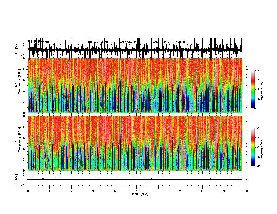Click the ch.2 'Frequency (kHz)' axis label

(x=19, y=139)
